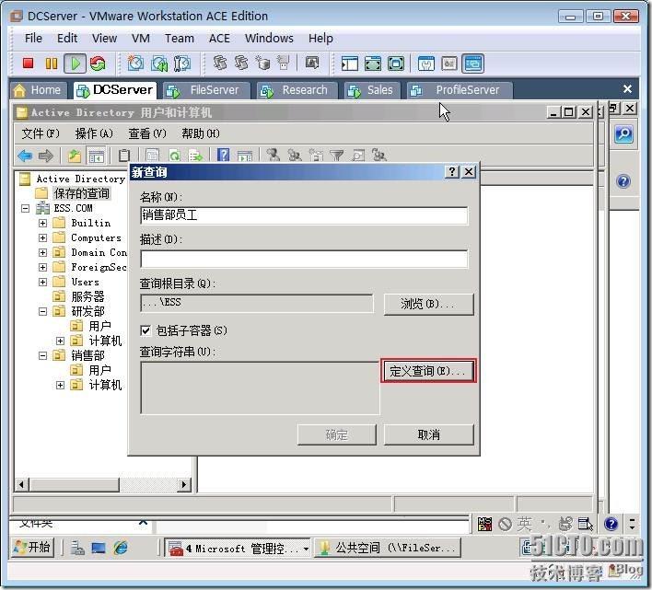Click the Appliance view icon

click(x=449, y=64)
